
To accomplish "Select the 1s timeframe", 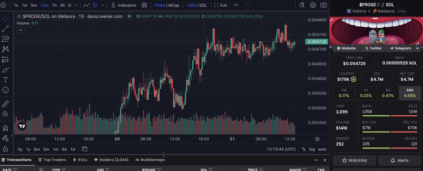I will pyautogui.click(x=16, y=5).
